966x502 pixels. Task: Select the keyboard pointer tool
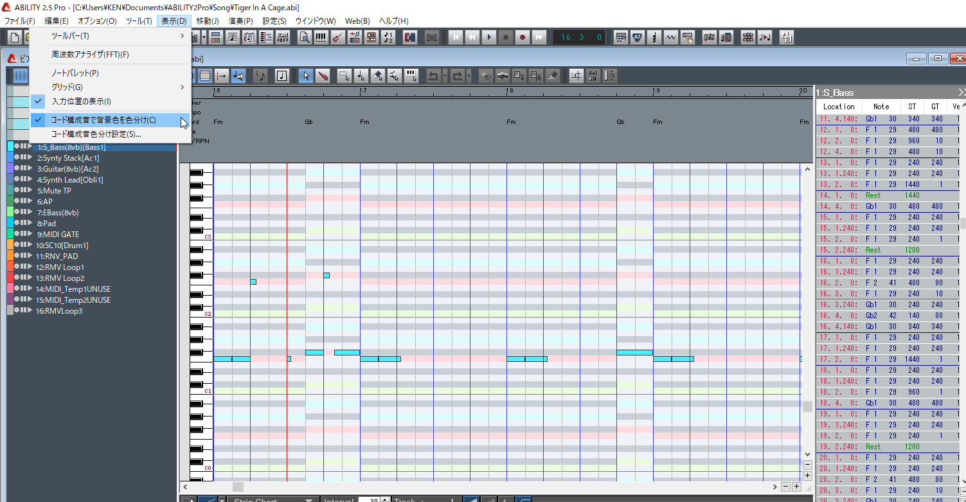tap(411, 76)
